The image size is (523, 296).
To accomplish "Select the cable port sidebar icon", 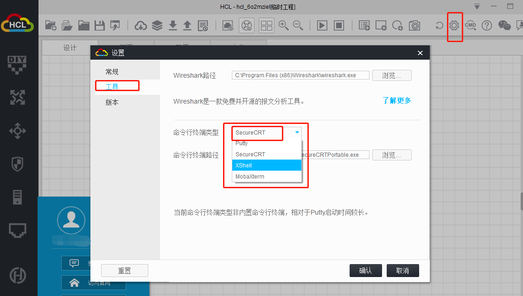I will [17, 230].
